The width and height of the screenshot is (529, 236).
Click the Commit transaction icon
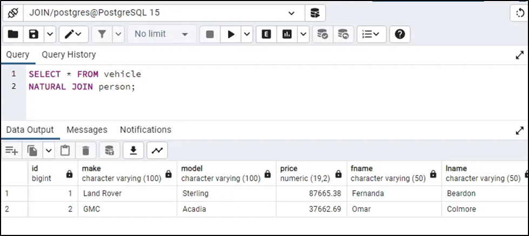[323, 34]
